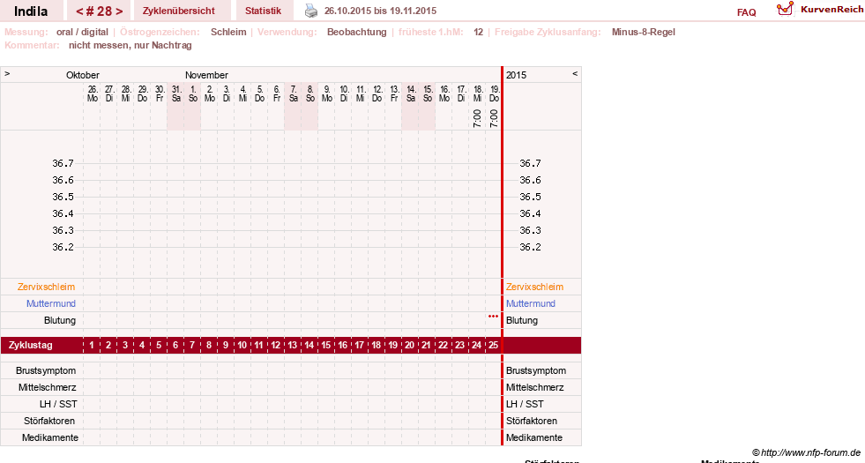Click the date header 31. Sa
Screen dimensions: 865x463
[176, 93]
